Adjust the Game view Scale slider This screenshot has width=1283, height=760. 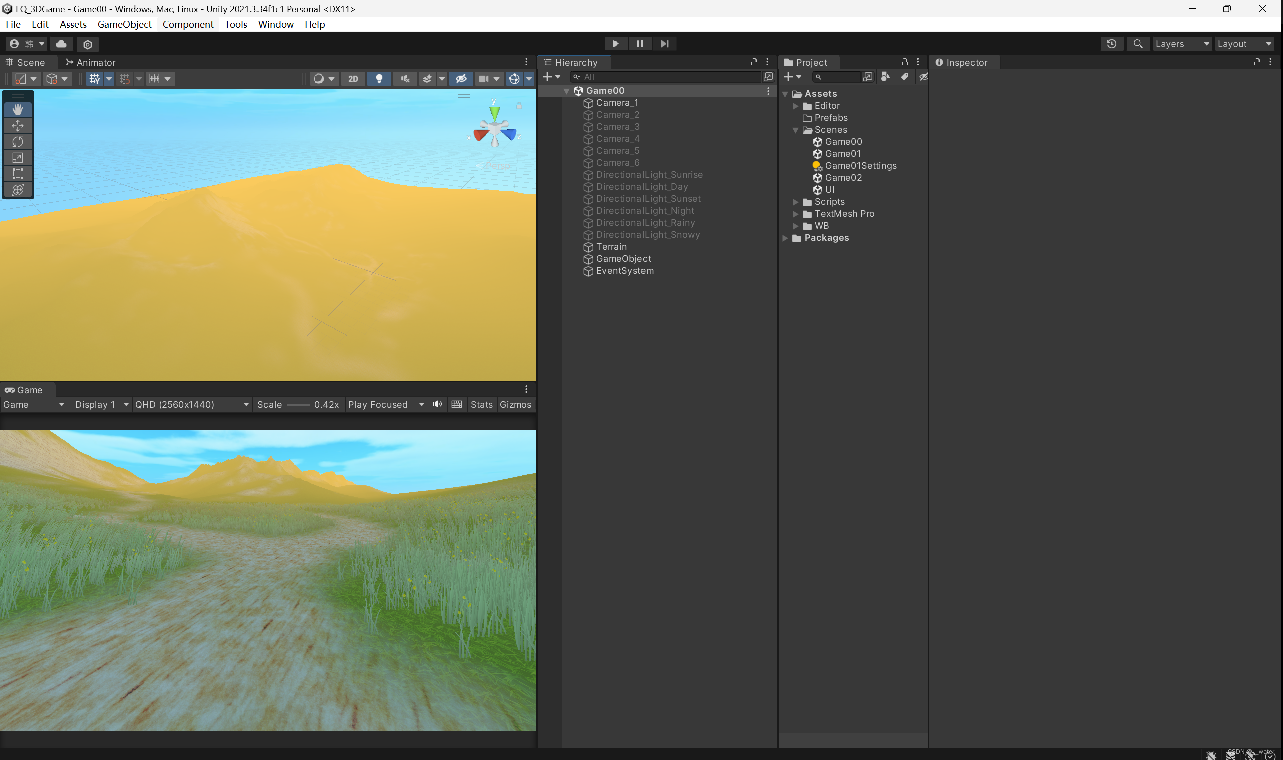(x=299, y=405)
